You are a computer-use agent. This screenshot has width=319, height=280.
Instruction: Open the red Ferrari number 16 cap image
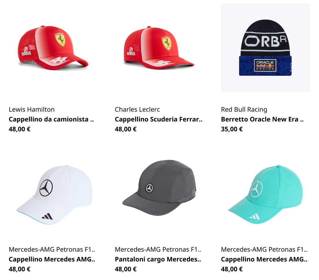coord(159,48)
